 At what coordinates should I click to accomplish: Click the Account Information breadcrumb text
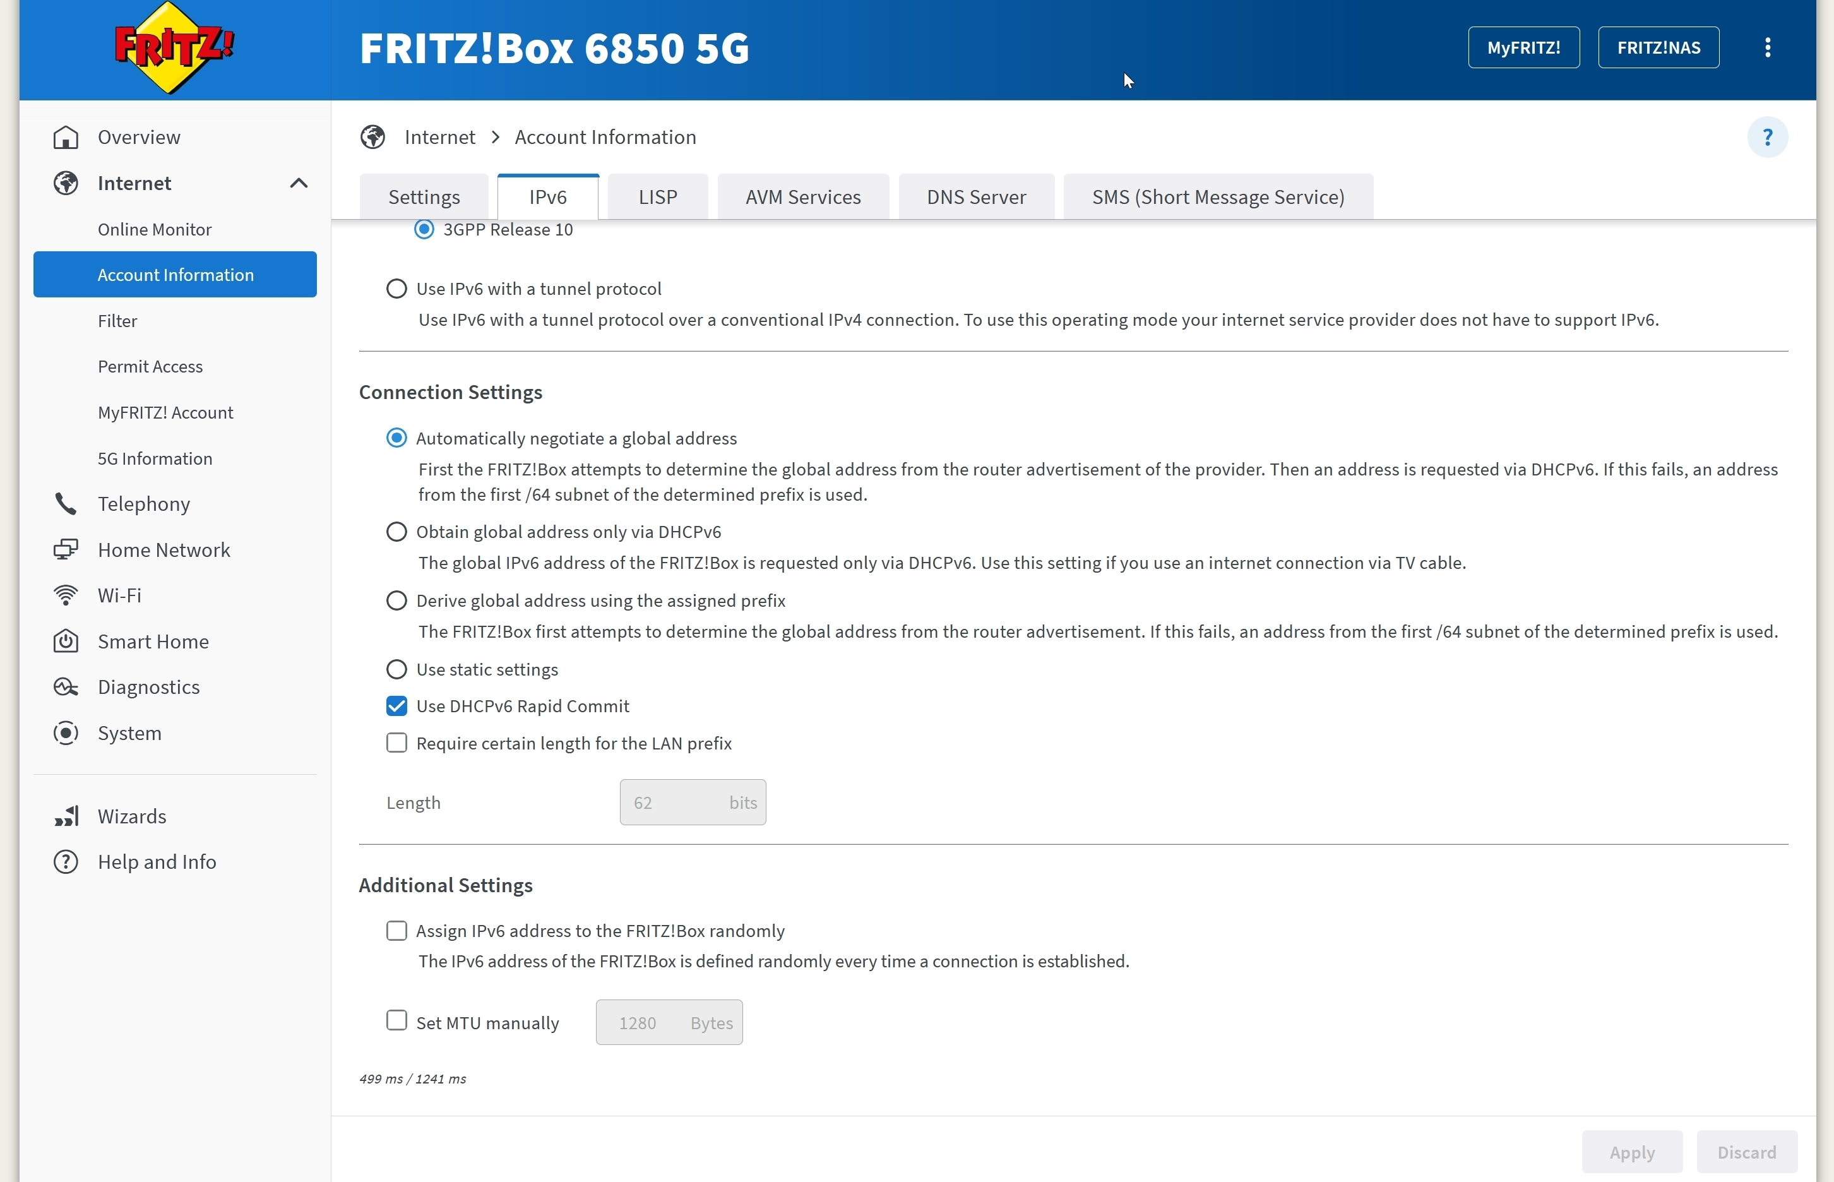(605, 138)
